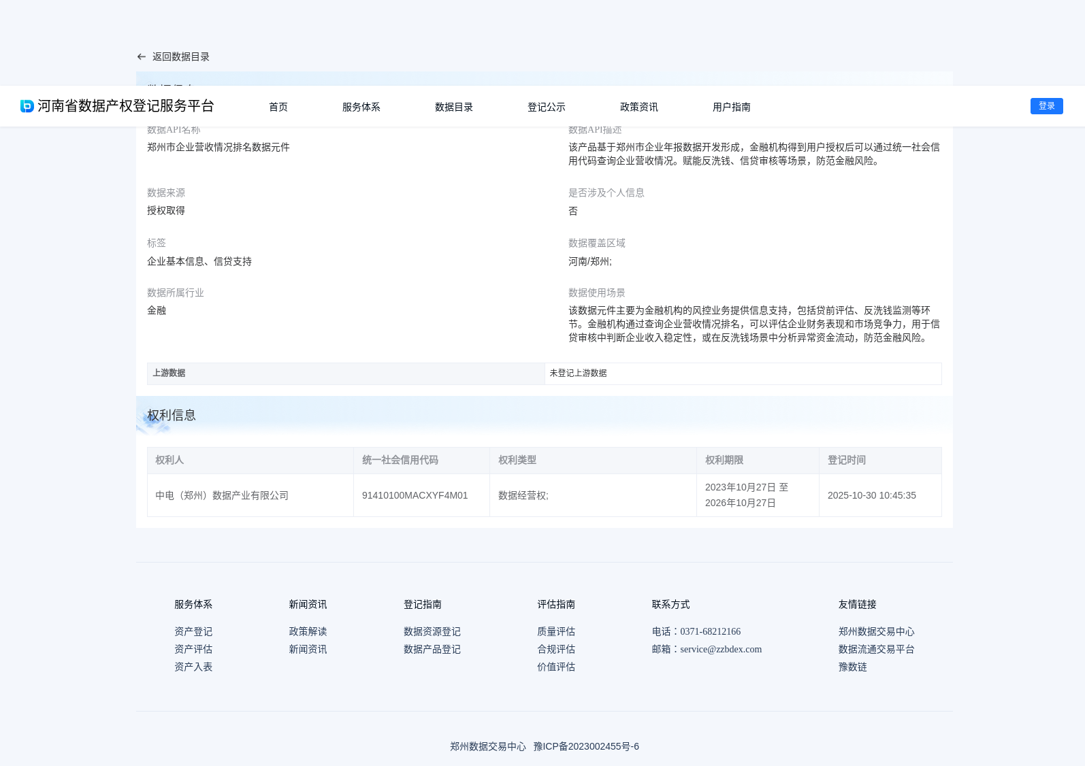
Task: Click the industry value 金融
Action: point(157,311)
